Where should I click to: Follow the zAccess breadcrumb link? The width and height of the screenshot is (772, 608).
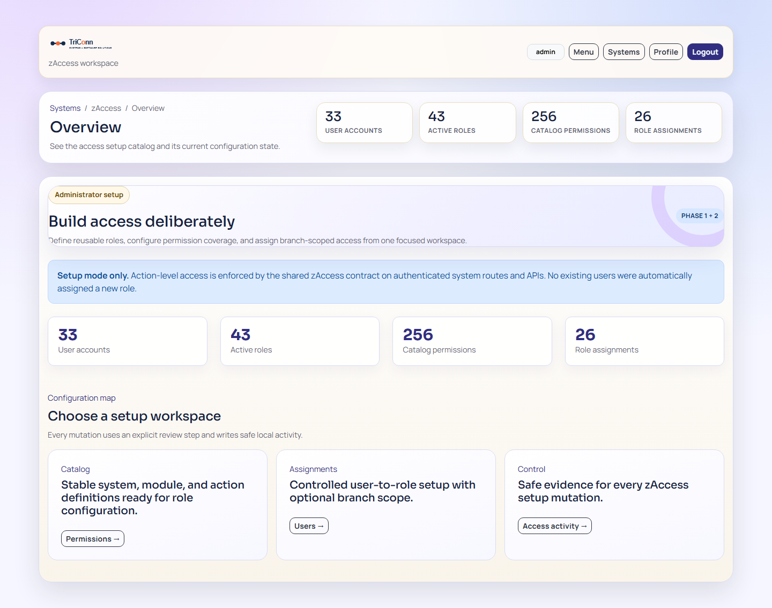pyautogui.click(x=106, y=108)
